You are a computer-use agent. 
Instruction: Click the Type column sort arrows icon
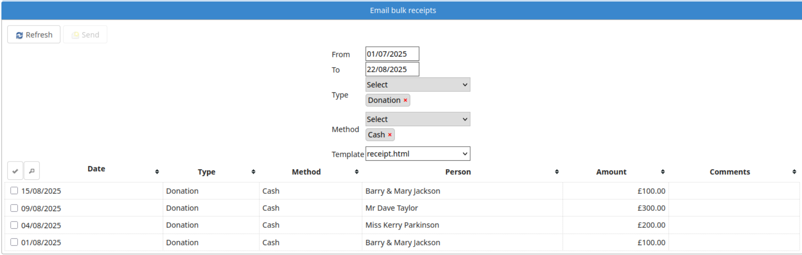pyautogui.click(x=253, y=172)
